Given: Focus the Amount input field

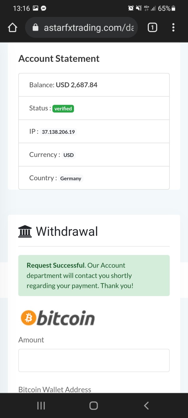Looking at the screenshot, I should point(94,360).
